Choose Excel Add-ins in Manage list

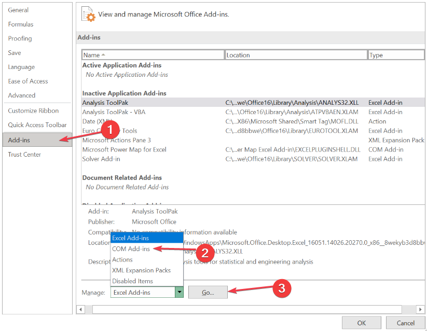(x=147, y=238)
